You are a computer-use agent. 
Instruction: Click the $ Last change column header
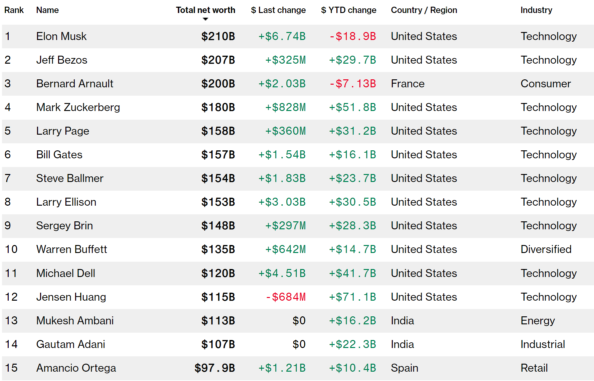click(x=278, y=10)
